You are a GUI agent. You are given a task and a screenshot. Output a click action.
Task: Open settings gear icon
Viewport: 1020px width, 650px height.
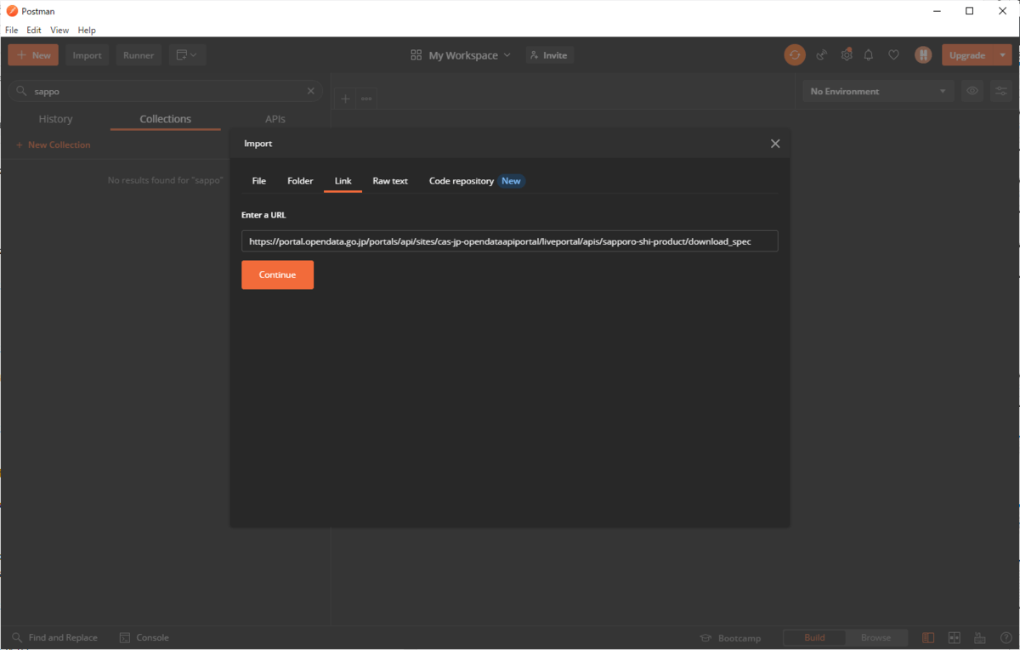click(846, 55)
